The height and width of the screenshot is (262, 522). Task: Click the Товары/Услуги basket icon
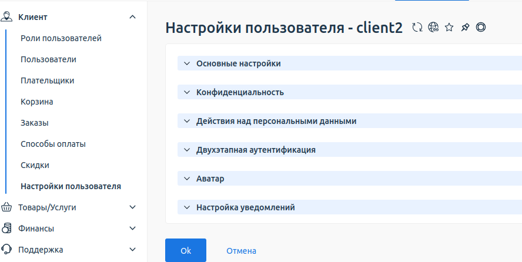click(x=7, y=207)
